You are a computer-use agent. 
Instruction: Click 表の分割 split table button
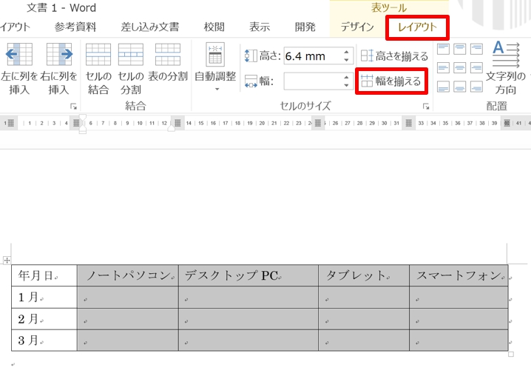coord(168,63)
